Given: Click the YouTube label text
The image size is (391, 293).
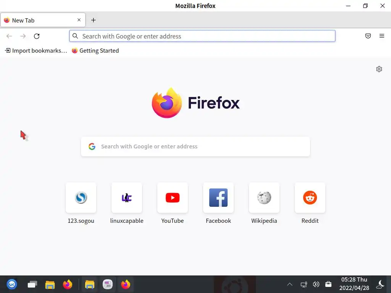Looking at the screenshot, I should pyautogui.click(x=173, y=221).
